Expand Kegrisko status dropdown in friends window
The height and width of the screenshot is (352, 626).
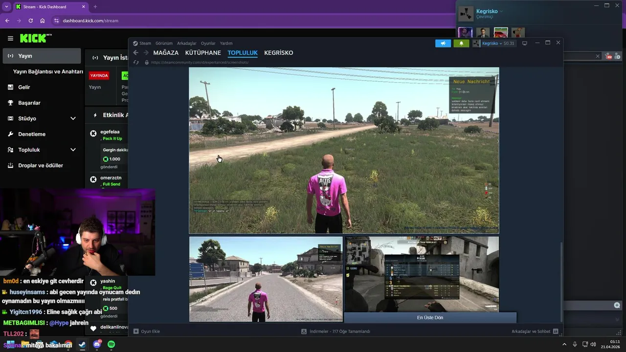point(501,11)
